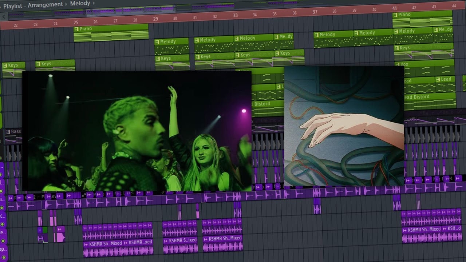The height and width of the screenshot is (262, 466).
Task: Click the pattern icon on the bar 33 Melody clip
Action: click(237, 38)
